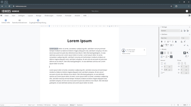Update selected style icon in Vorlage
Viewport: 191px width, 107px height.
point(185,31)
